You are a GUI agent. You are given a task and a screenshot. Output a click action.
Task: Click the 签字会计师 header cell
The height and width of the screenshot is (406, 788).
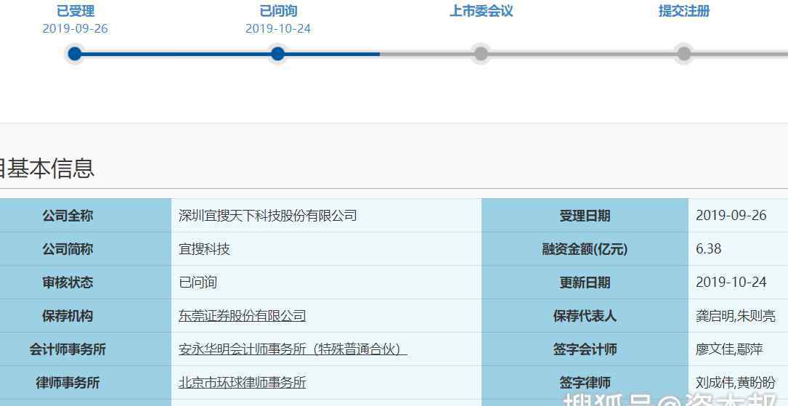tap(585, 349)
